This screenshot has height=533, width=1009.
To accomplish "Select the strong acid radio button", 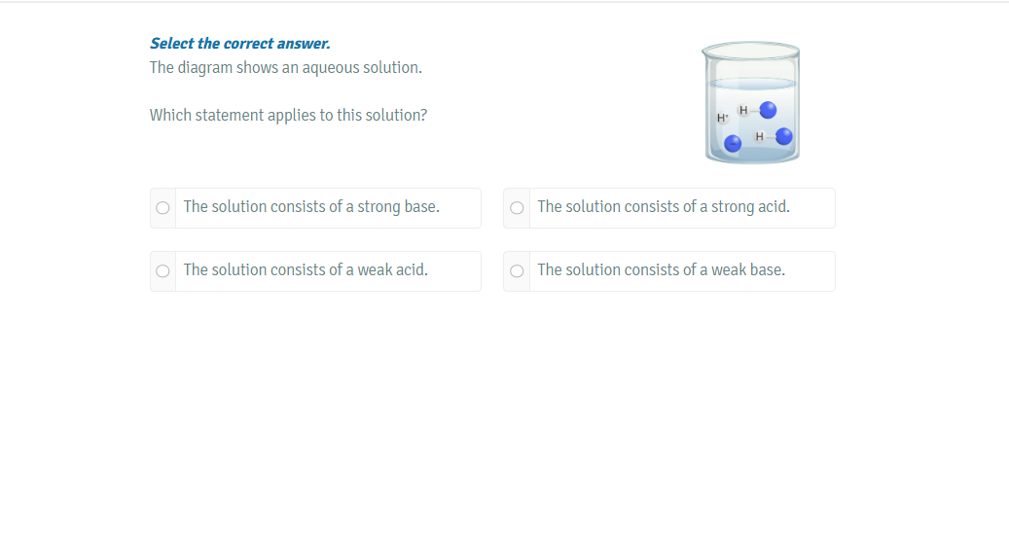I will (x=517, y=207).
